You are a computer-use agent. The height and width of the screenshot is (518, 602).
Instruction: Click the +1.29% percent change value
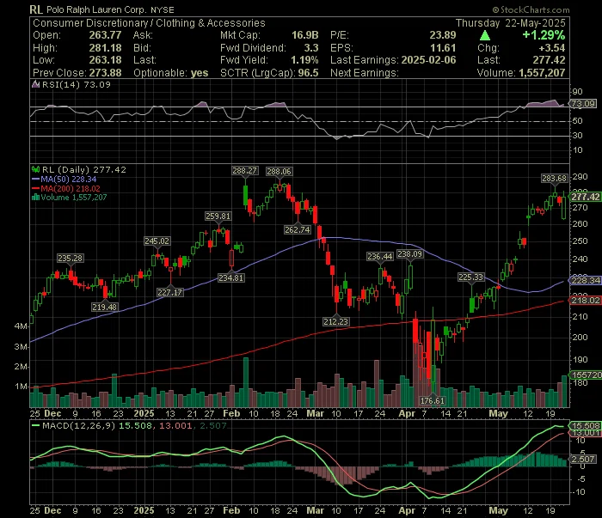(x=544, y=35)
